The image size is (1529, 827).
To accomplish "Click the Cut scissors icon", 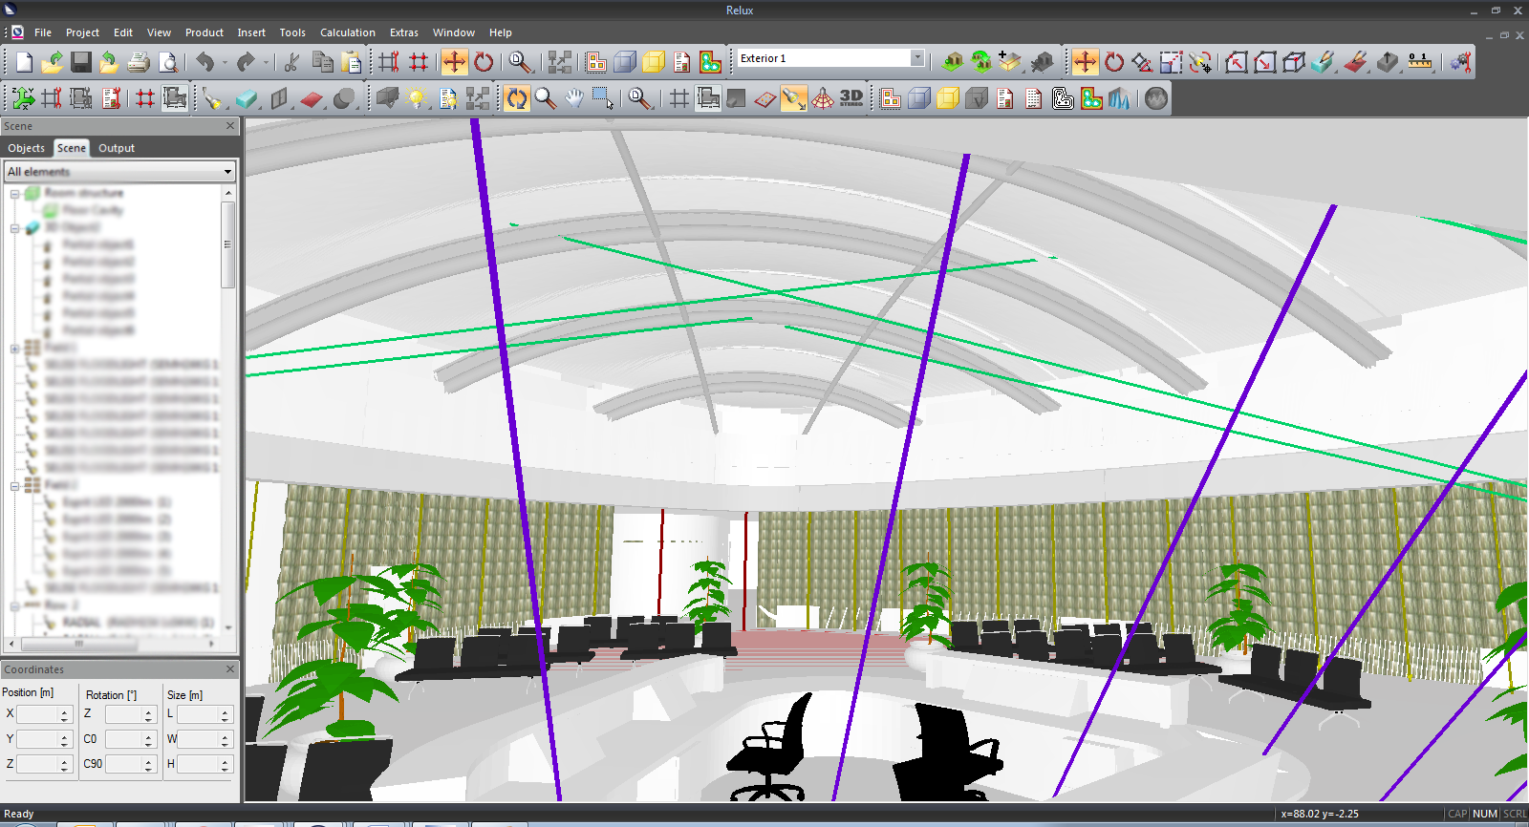I will coord(291,63).
